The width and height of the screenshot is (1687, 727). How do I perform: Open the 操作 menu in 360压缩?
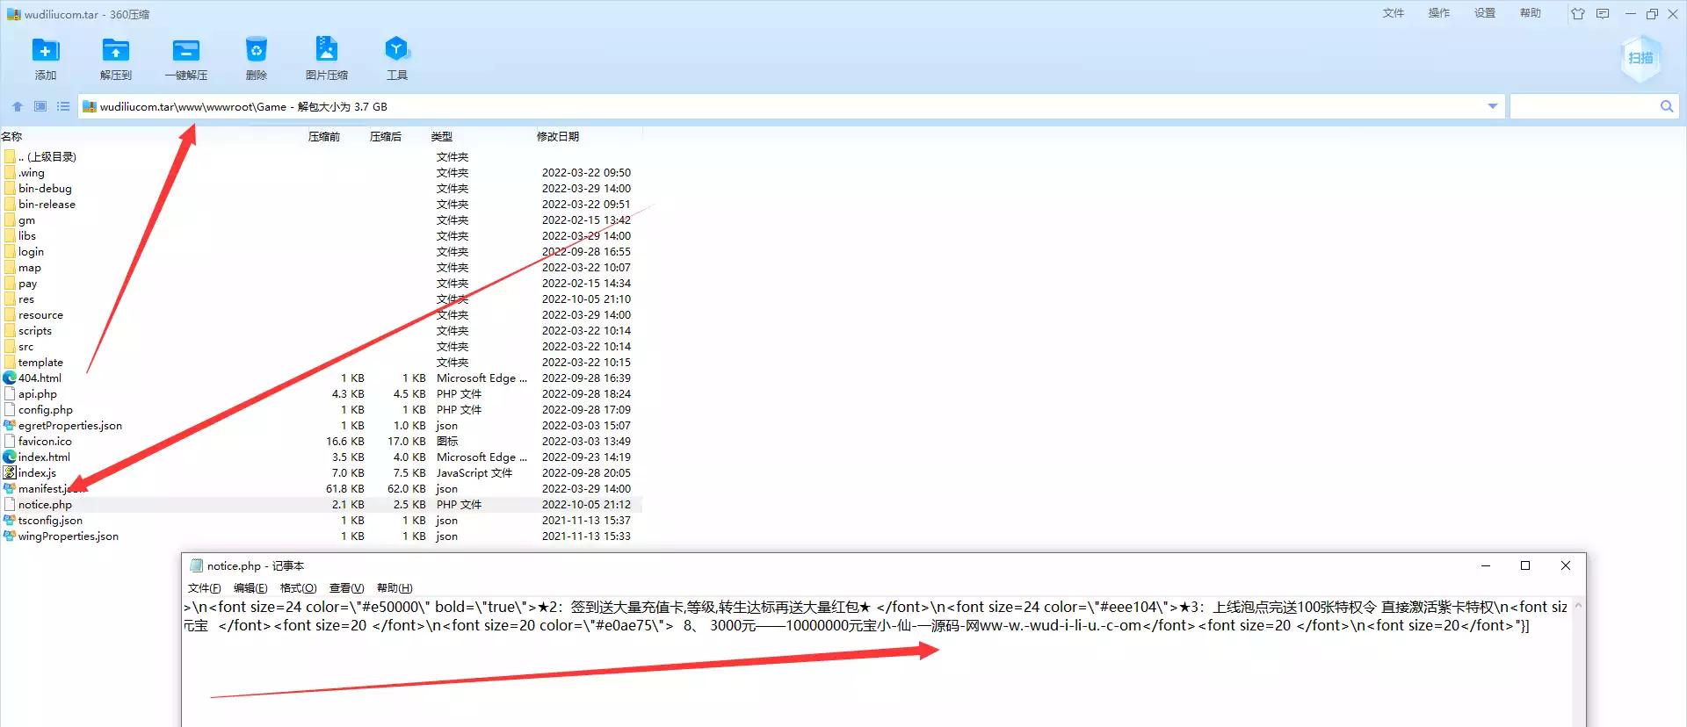point(1439,13)
